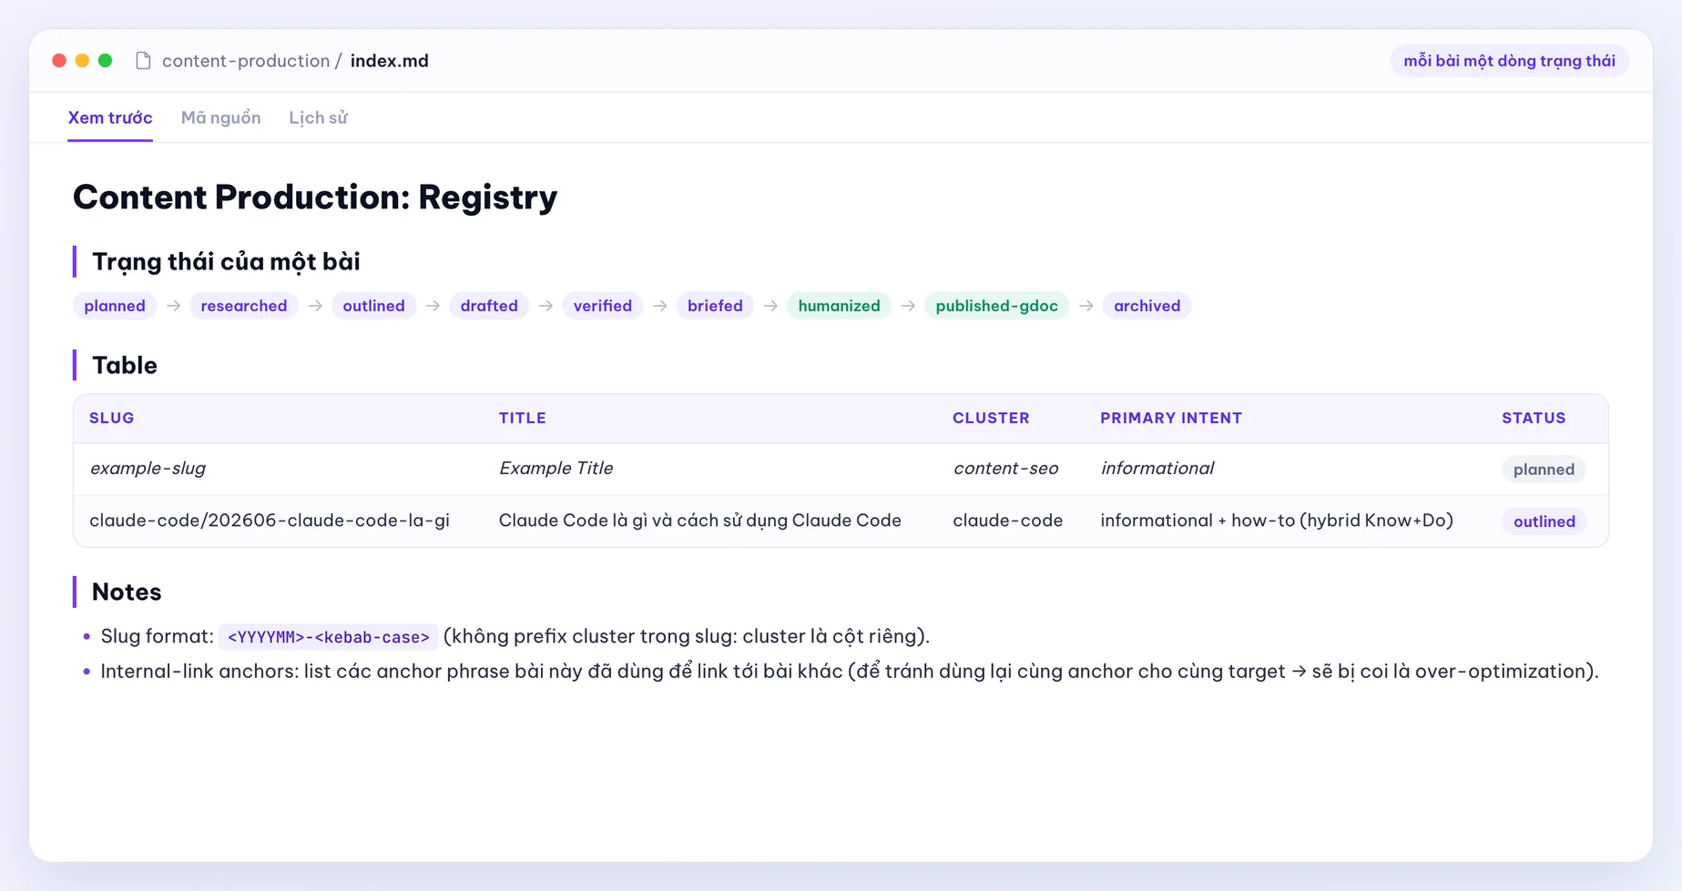1682x891 pixels.
Task: Click the red close window dot
Action: pos(59,61)
